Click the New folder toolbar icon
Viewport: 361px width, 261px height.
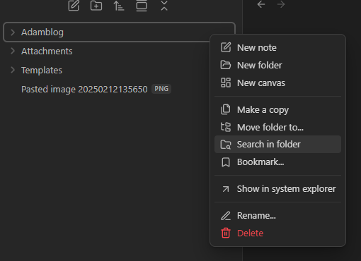tap(96, 6)
